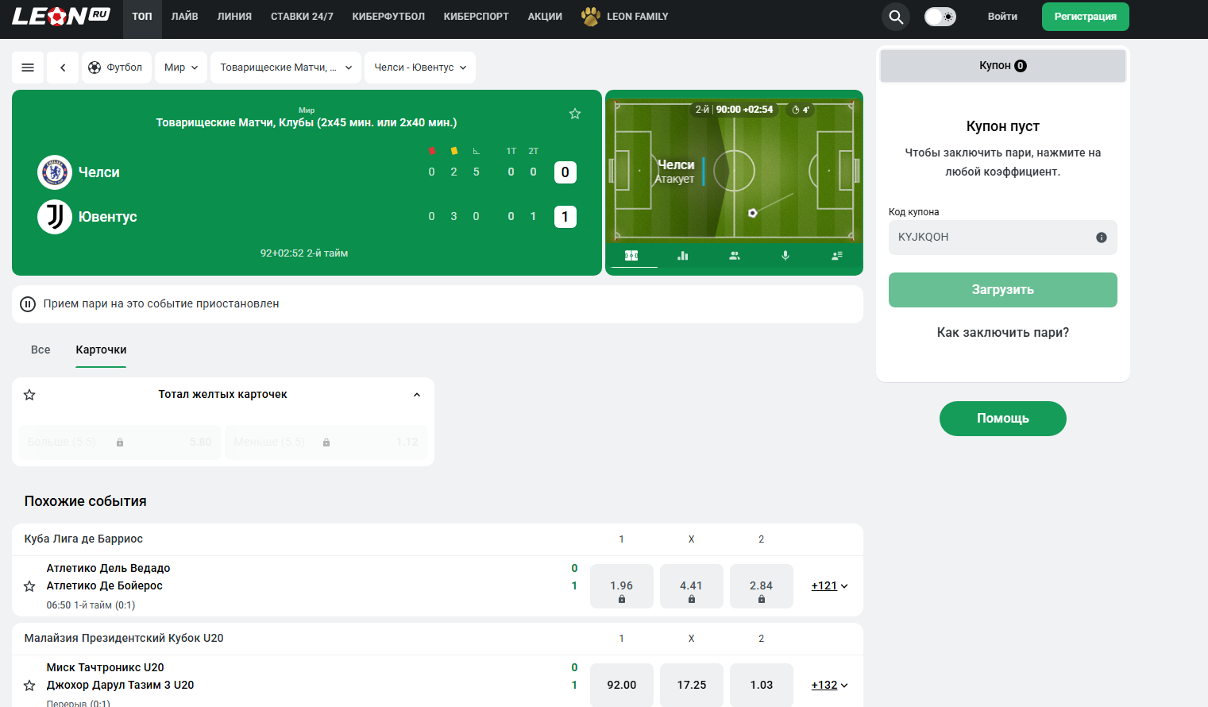Click the timer icon on the pitch
This screenshot has height=707, width=1208.
796,110
